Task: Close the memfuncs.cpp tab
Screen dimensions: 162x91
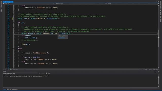Action: point(13,2)
